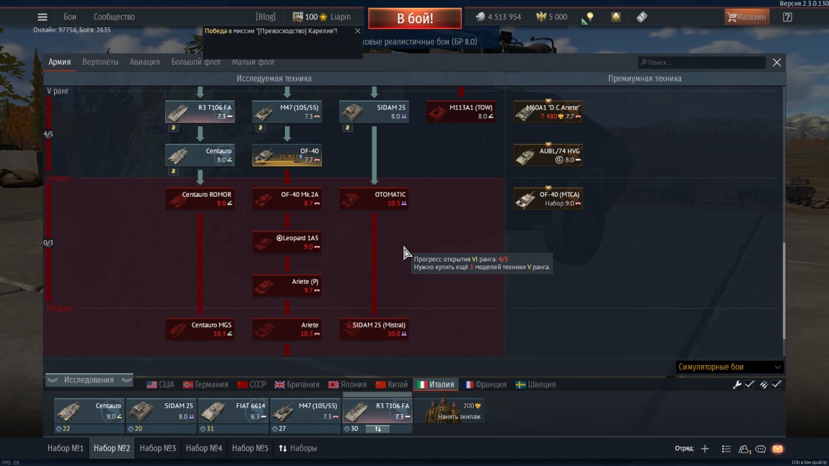This screenshot has height=466, width=829.
Task: Click the wrench auto-repair icon
Action: coord(737,384)
